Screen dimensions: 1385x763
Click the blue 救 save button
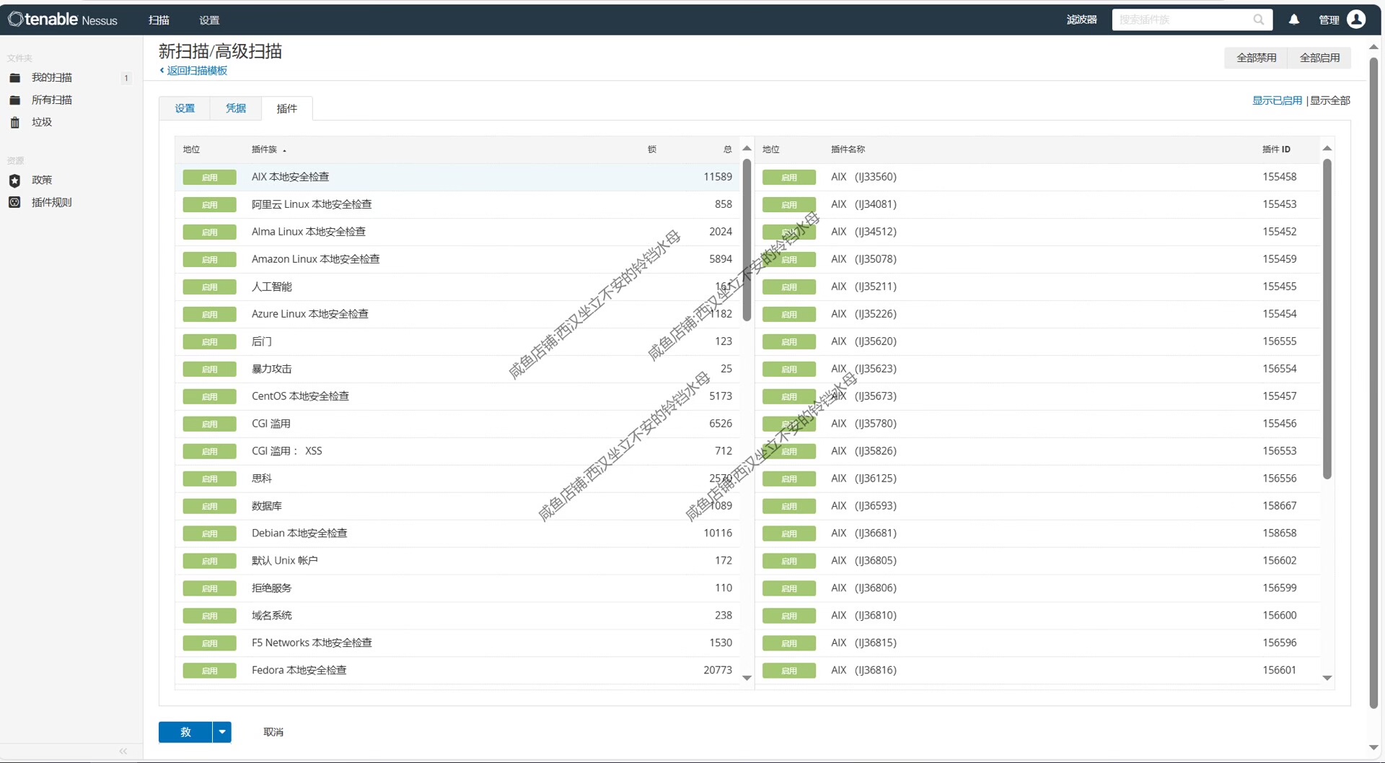click(x=185, y=732)
